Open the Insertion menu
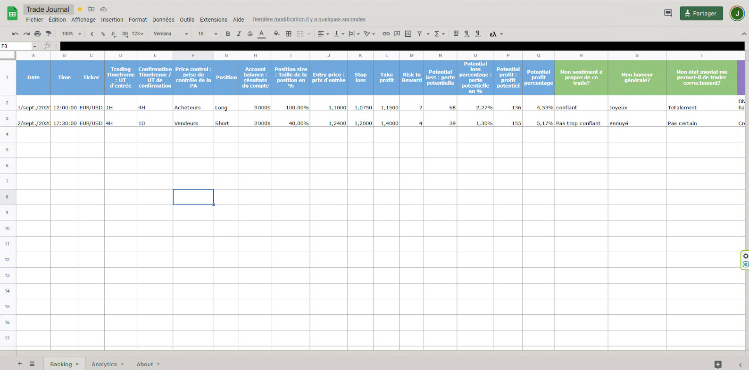This screenshot has width=749, height=370. point(112,20)
